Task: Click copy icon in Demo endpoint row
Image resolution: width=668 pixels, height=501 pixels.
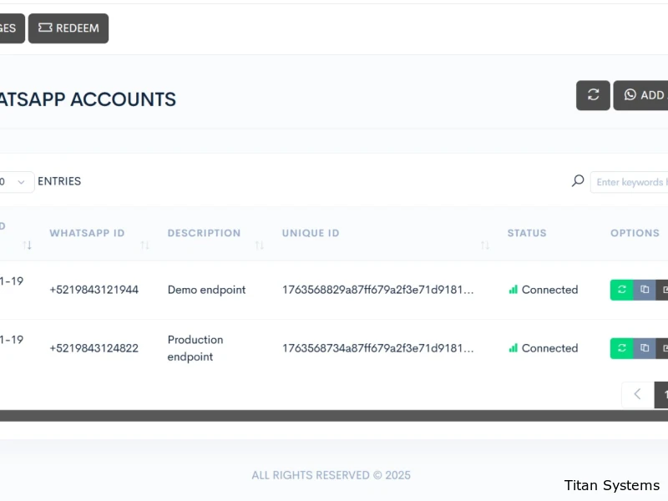Action: point(644,290)
